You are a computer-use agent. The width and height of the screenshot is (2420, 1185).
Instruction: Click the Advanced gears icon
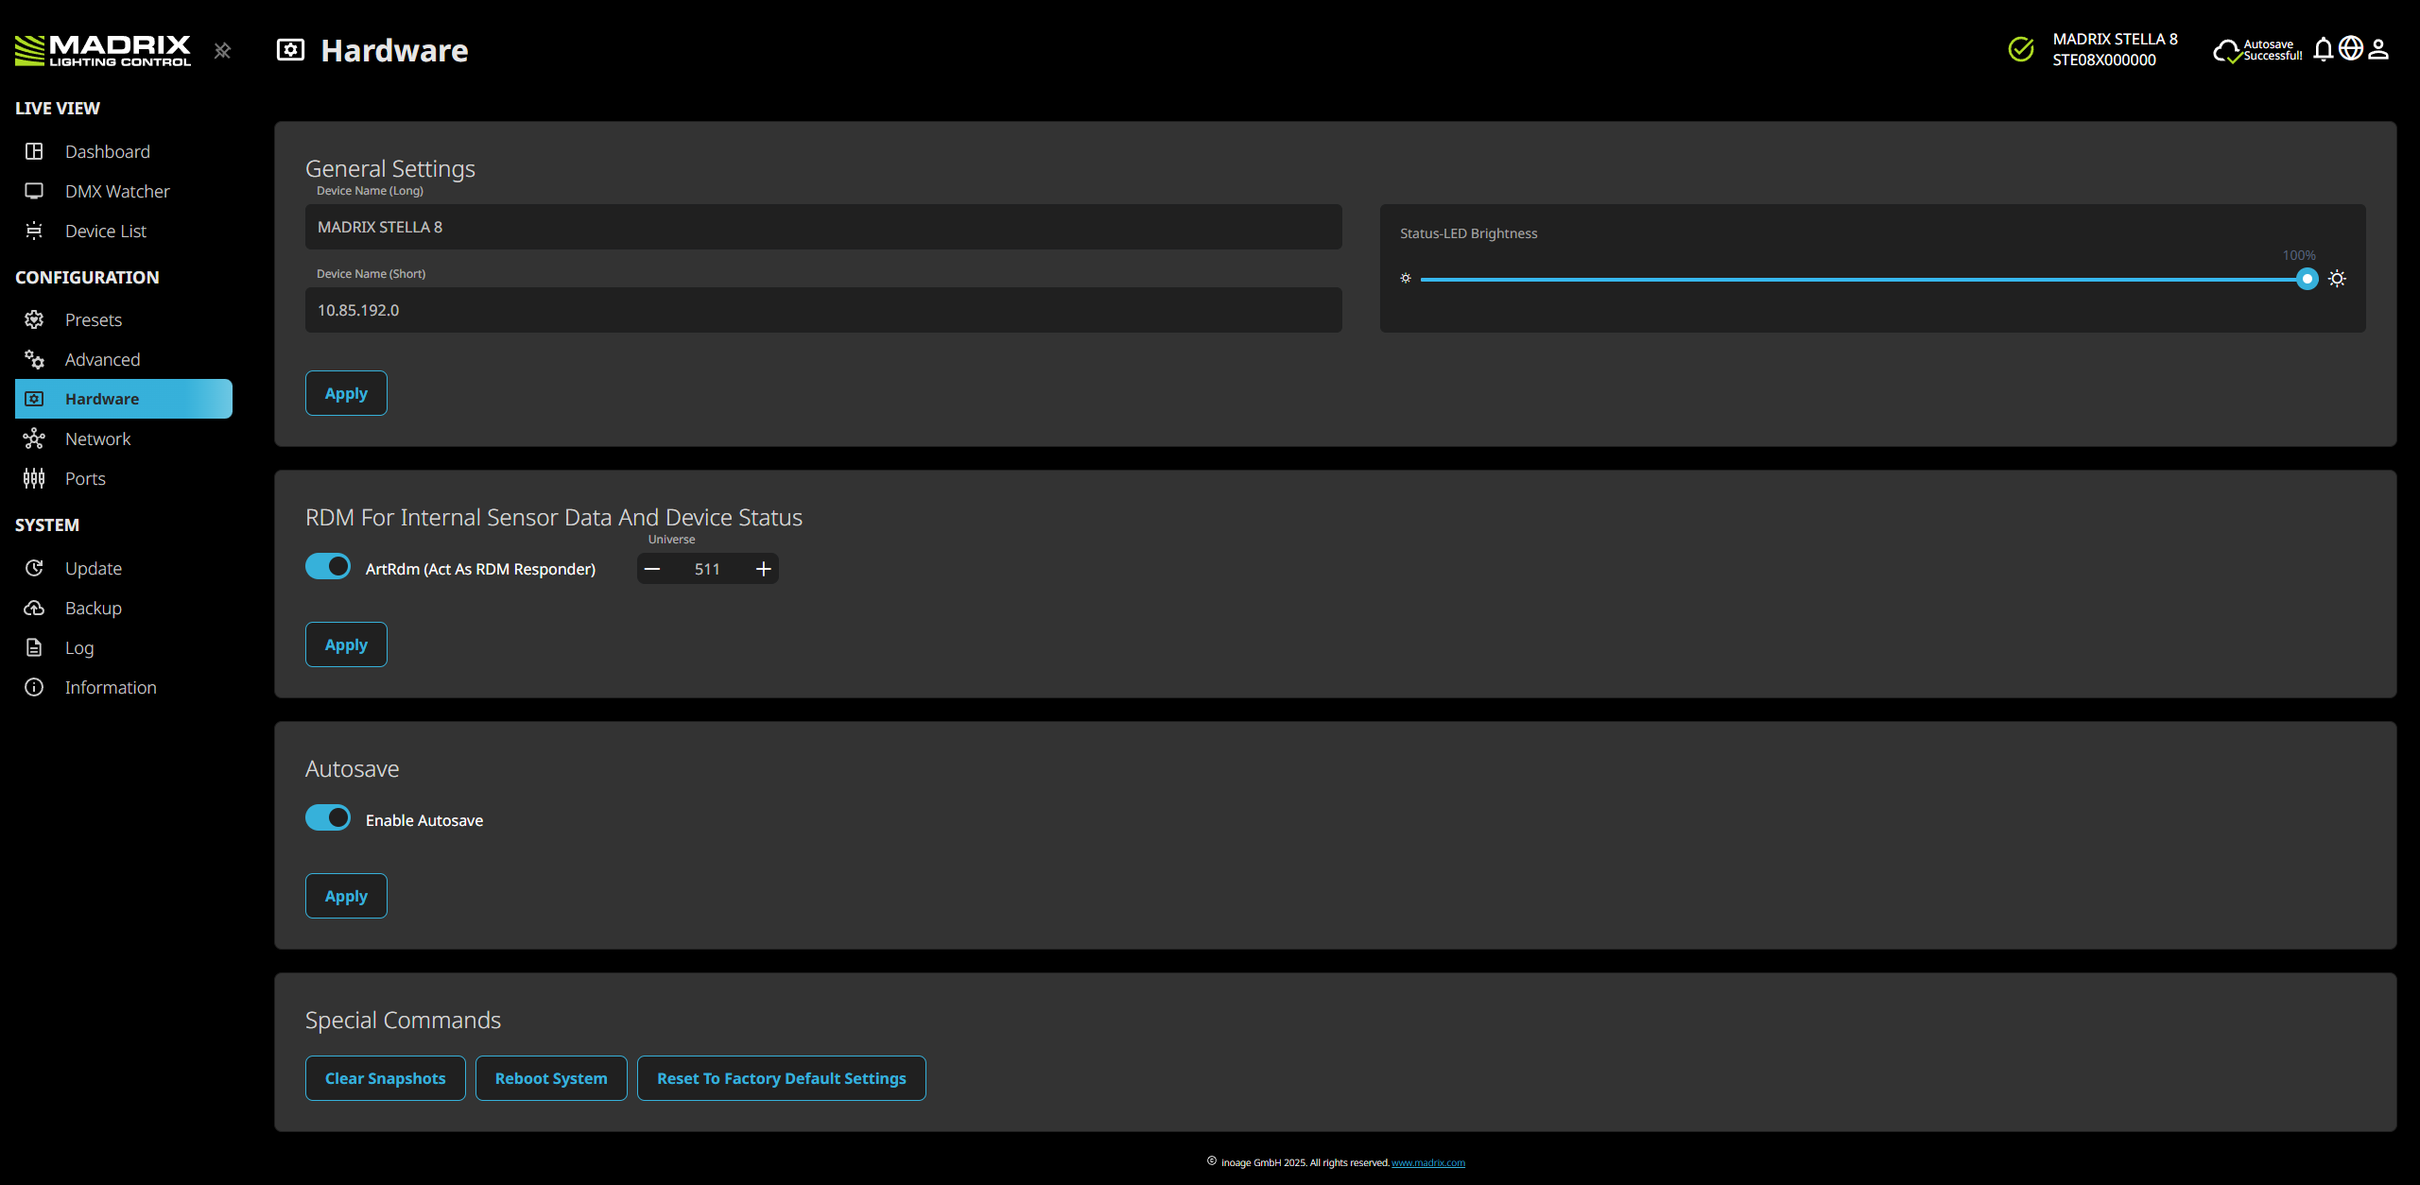click(x=34, y=359)
